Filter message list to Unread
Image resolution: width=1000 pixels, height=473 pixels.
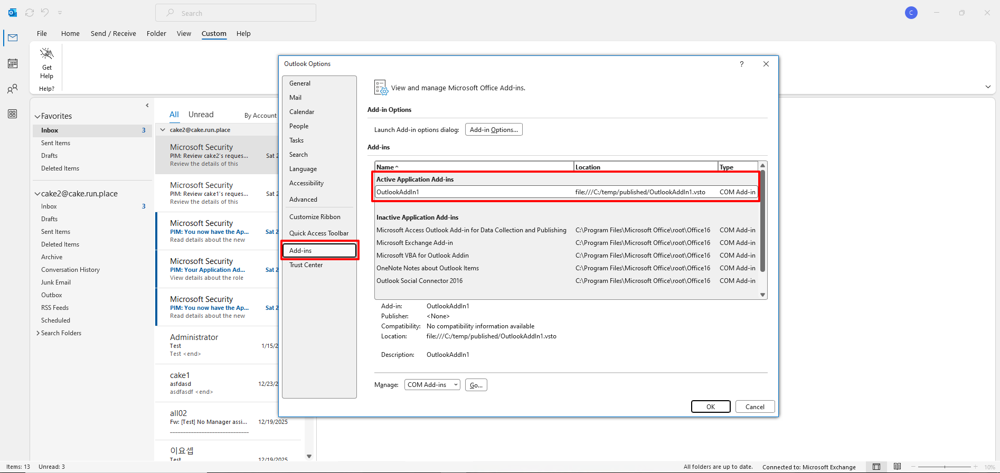(201, 115)
